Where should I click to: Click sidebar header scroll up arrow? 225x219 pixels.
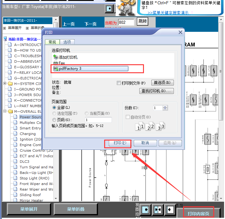click(56, 19)
